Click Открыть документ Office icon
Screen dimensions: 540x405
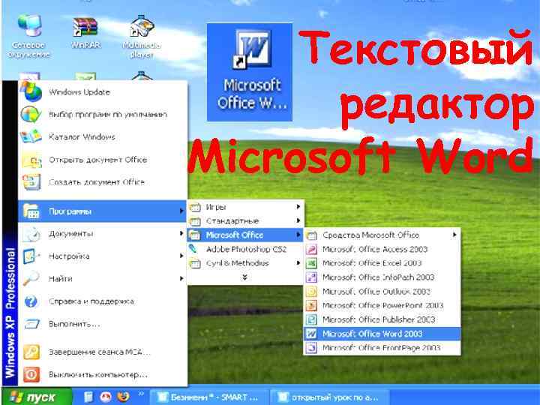tap(31, 160)
